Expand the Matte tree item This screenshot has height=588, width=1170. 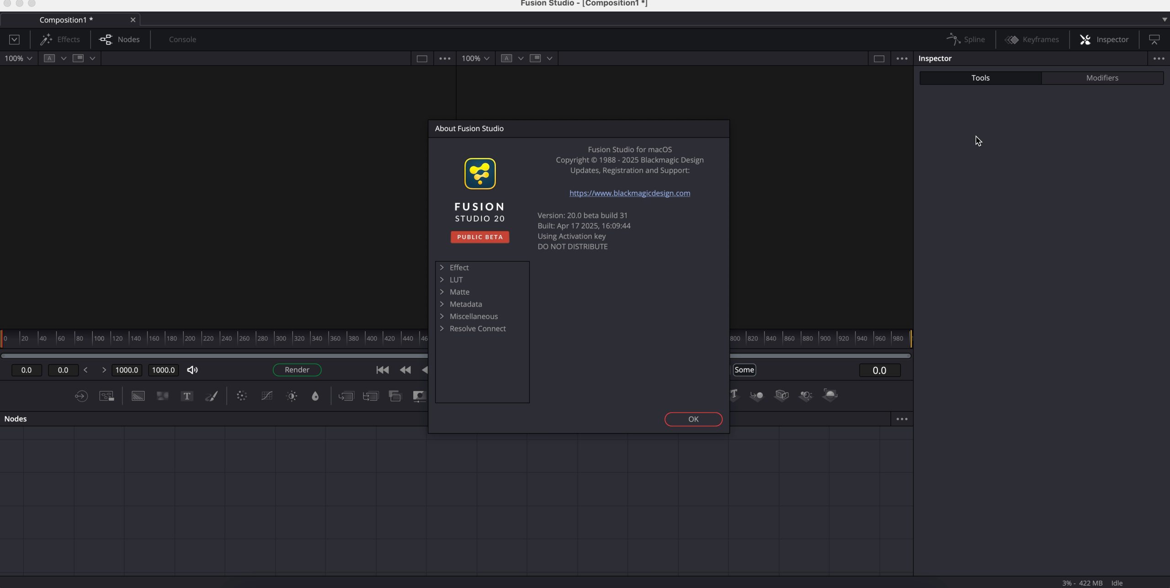coord(442,292)
